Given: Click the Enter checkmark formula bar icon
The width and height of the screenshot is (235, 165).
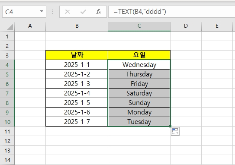Looking at the screenshot, I should click(x=83, y=12).
